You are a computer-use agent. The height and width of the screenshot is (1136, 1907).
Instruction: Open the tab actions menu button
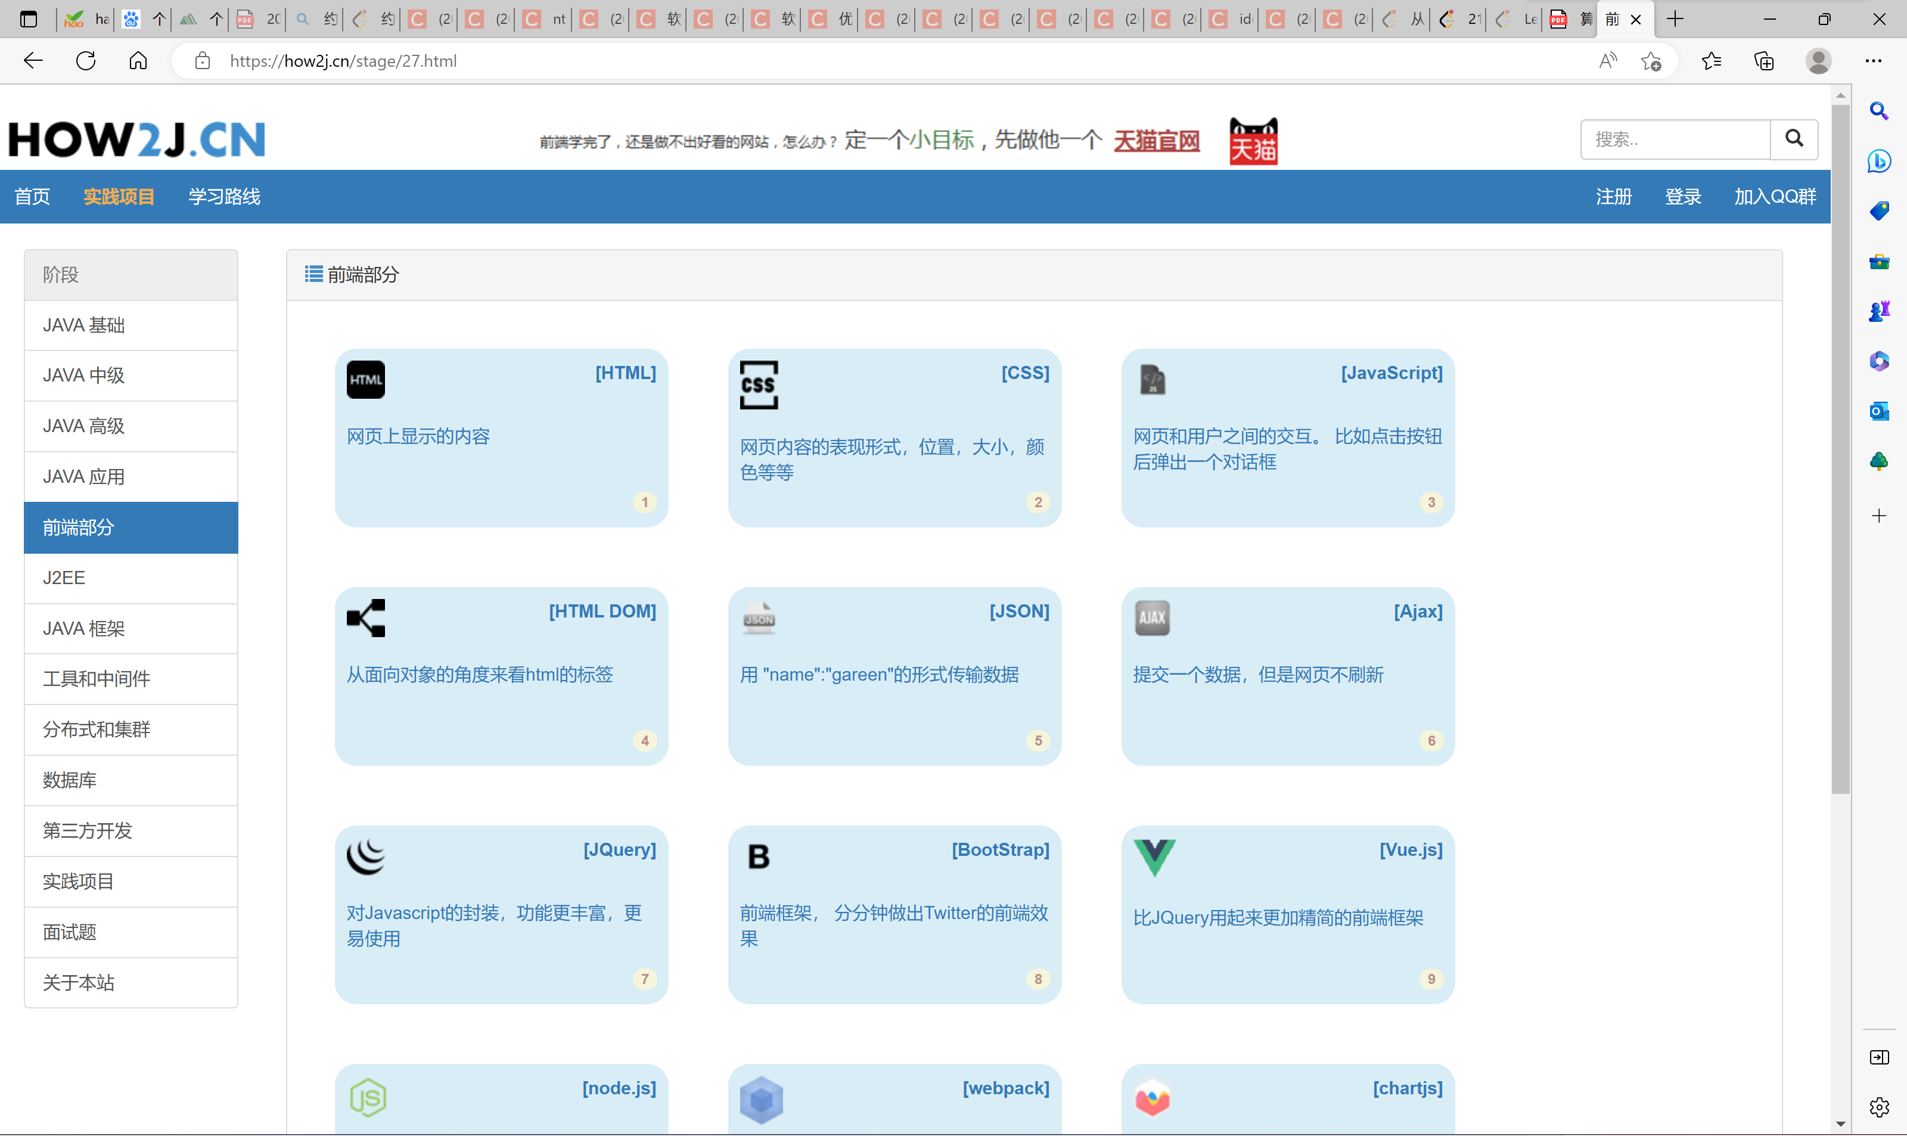(29, 19)
